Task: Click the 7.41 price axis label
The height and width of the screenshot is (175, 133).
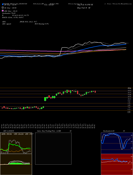Action: tap(129, 107)
